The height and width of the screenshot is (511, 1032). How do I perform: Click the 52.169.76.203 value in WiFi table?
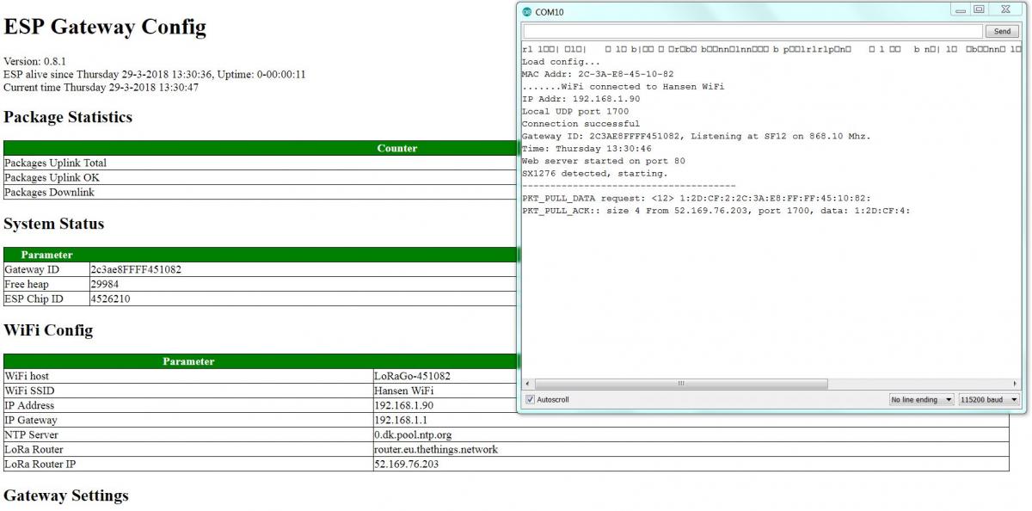[407, 464]
